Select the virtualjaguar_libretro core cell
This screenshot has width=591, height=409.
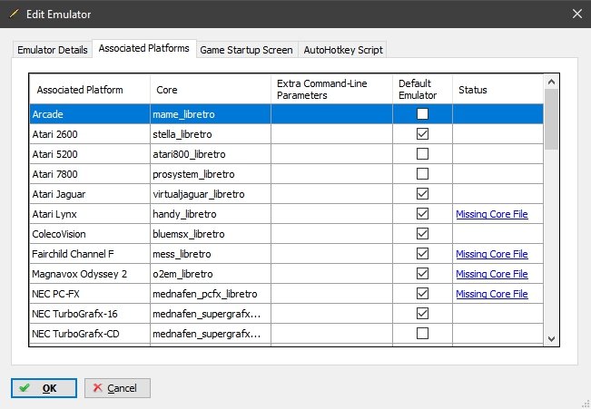pos(211,194)
